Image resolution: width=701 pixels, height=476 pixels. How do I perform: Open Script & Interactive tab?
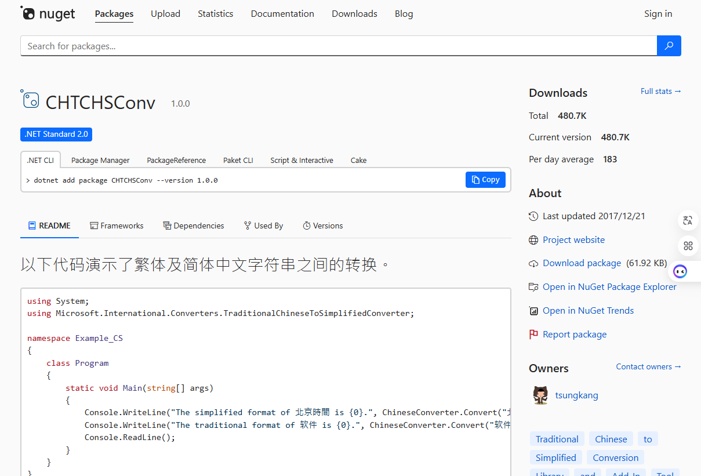coord(302,160)
